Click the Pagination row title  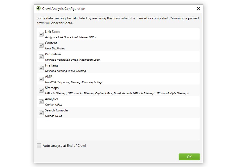pyautogui.click(x=53, y=54)
